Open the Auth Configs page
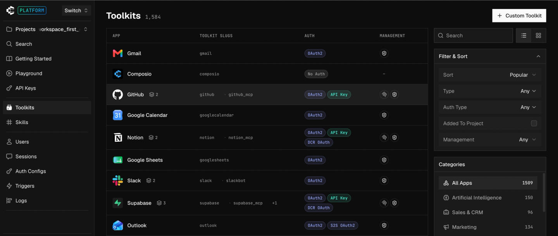558x236 pixels. 47,171
